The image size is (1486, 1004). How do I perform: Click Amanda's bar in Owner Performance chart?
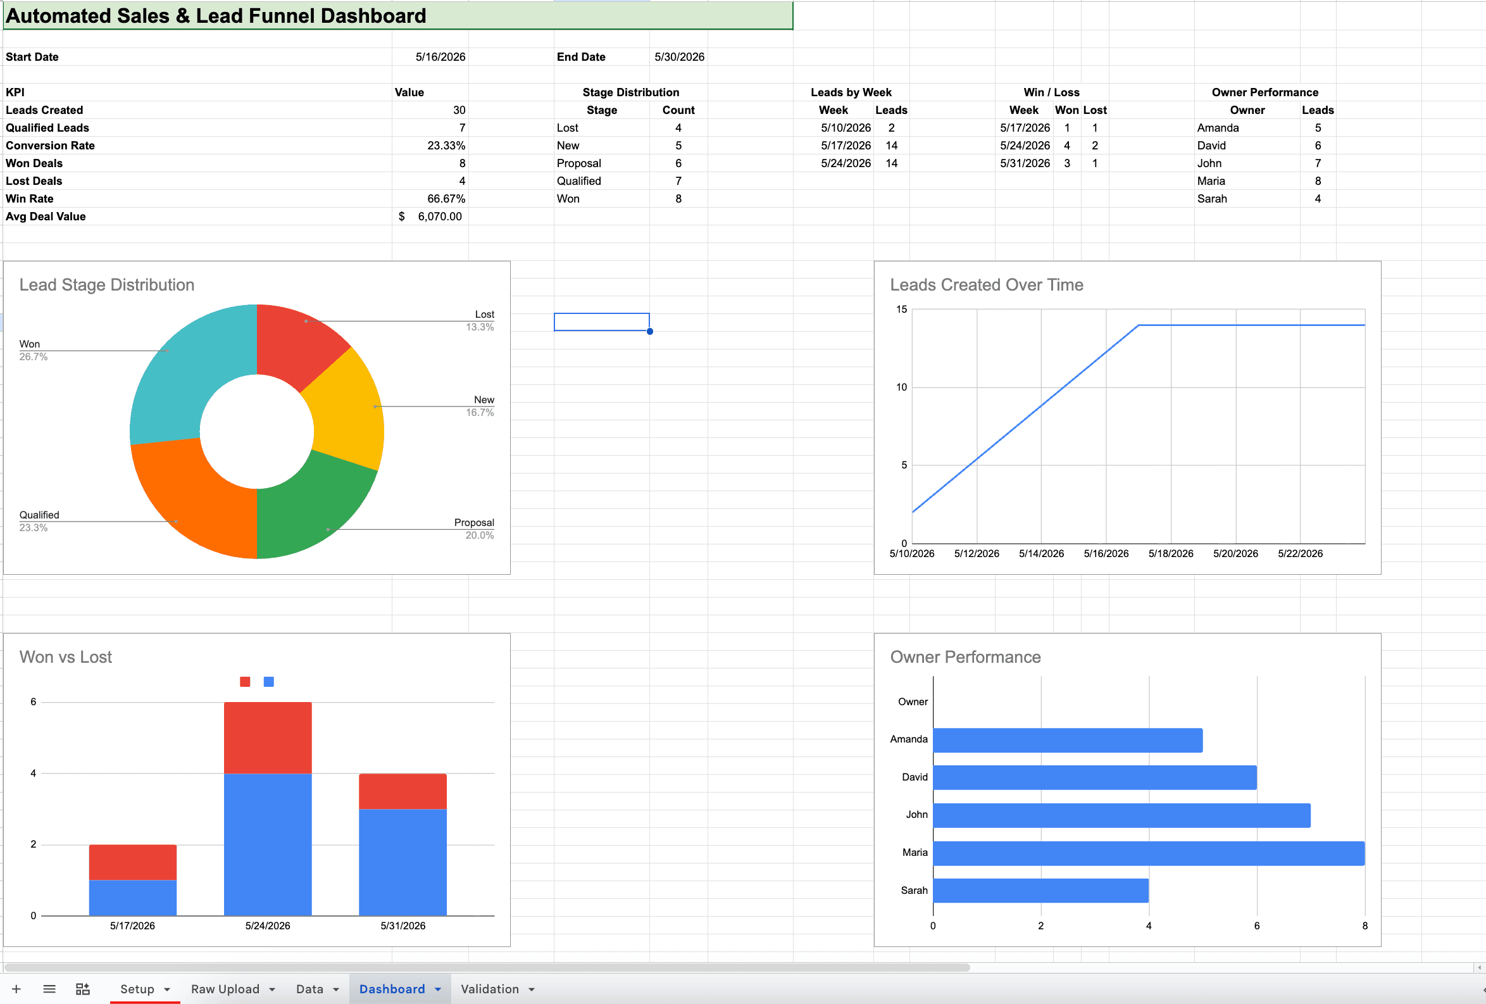tap(1068, 740)
